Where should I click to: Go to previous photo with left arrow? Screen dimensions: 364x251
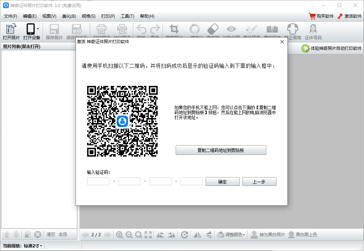85,235
